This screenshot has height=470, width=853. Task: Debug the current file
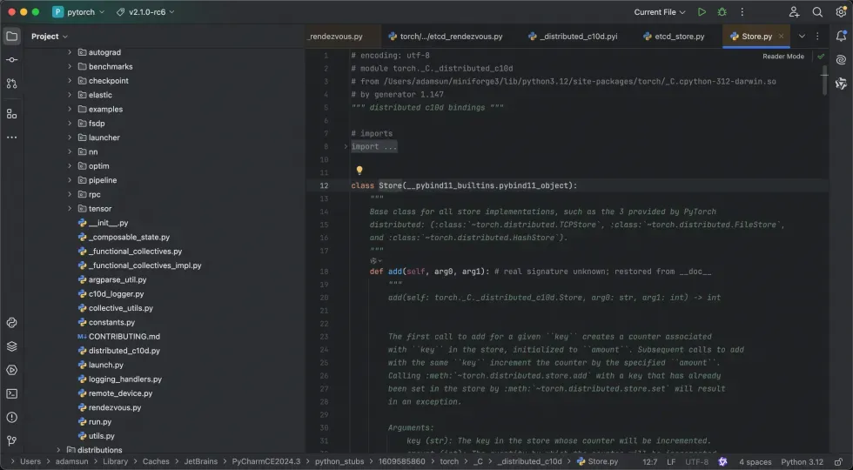pyautogui.click(x=722, y=12)
